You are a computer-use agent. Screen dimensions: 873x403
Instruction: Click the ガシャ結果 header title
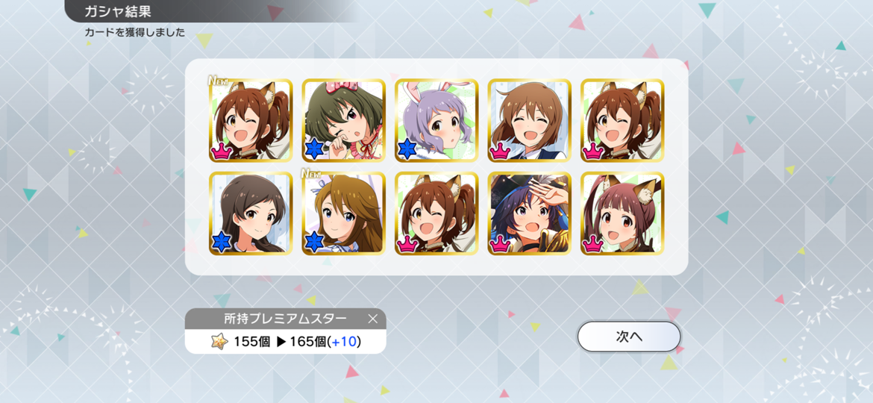tap(117, 10)
